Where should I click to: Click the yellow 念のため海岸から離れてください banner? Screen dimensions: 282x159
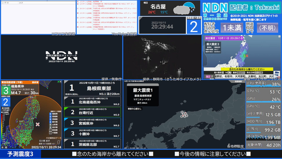point(247,69)
